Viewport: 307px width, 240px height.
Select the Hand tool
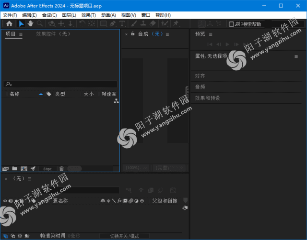30,24
